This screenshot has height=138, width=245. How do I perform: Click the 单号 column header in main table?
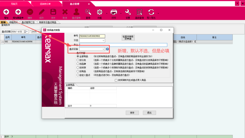tap(23, 37)
